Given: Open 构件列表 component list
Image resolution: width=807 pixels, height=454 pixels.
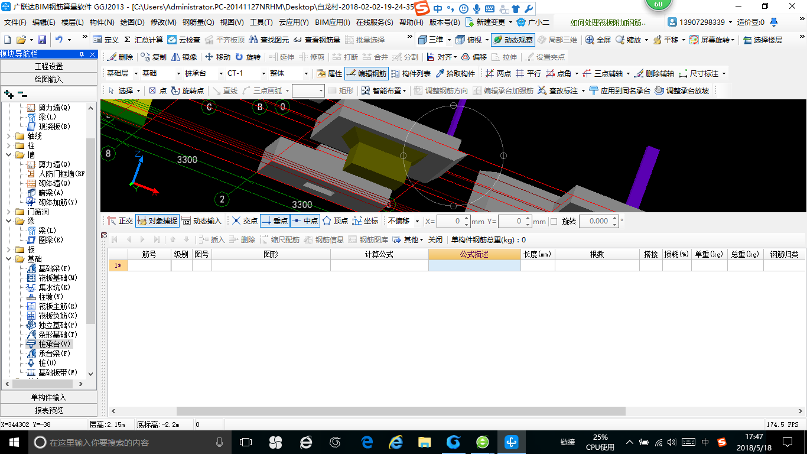Looking at the screenshot, I should click(x=411, y=74).
